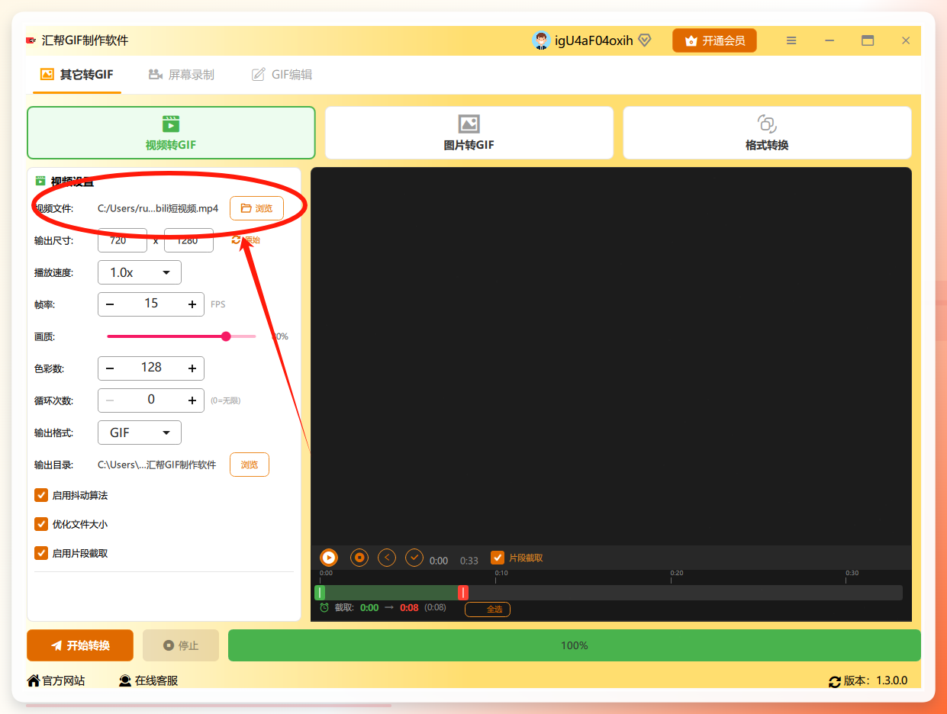
Task: Browse for a 视频文件
Action: [x=256, y=208]
